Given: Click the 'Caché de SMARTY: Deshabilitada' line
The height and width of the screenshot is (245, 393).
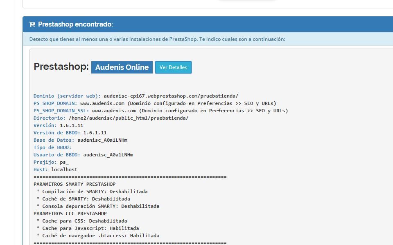Looking at the screenshot, I should [x=83, y=199].
